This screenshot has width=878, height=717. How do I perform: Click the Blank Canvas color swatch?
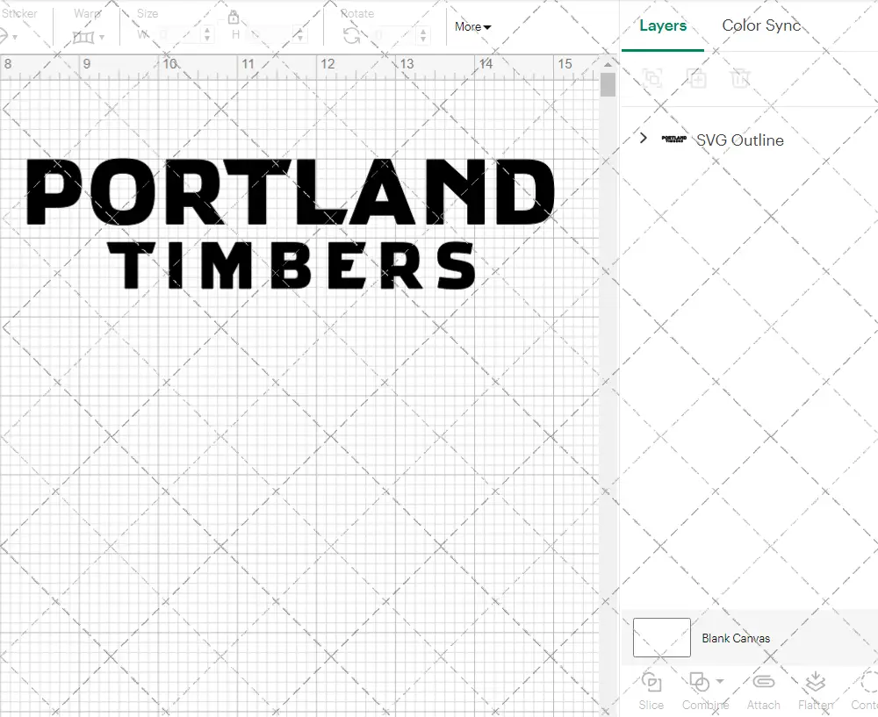pyautogui.click(x=660, y=638)
